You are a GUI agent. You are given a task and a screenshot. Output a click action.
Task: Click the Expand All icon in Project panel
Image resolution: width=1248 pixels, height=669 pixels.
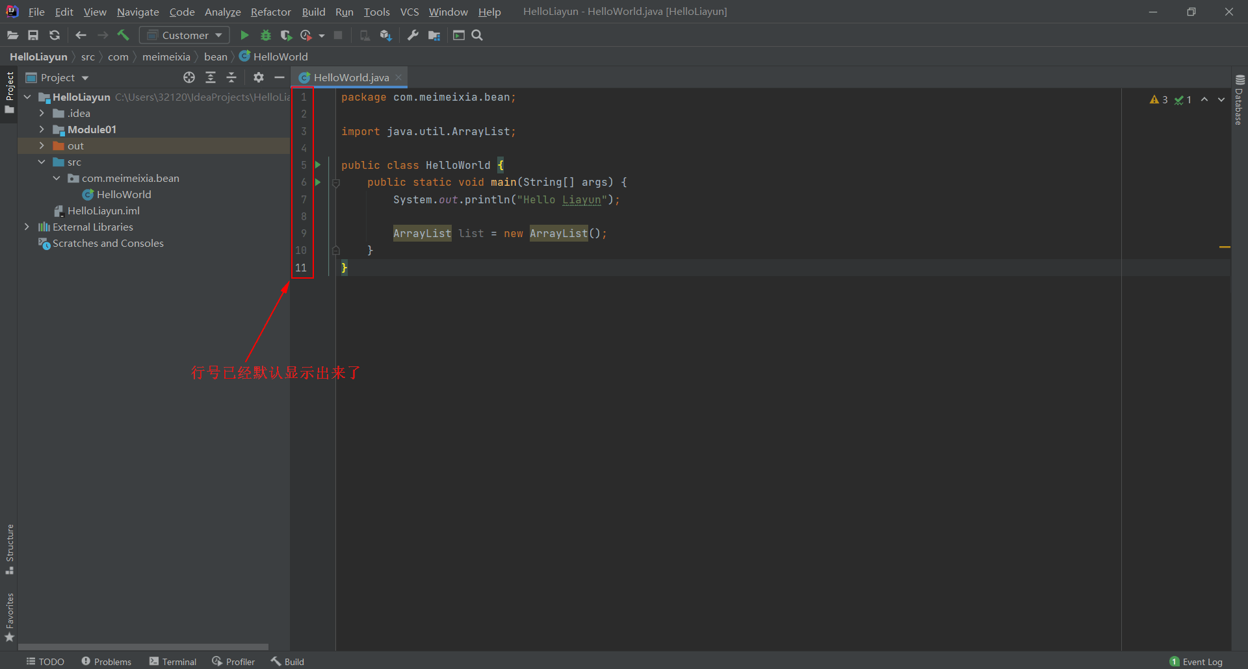click(x=211, y=77)
